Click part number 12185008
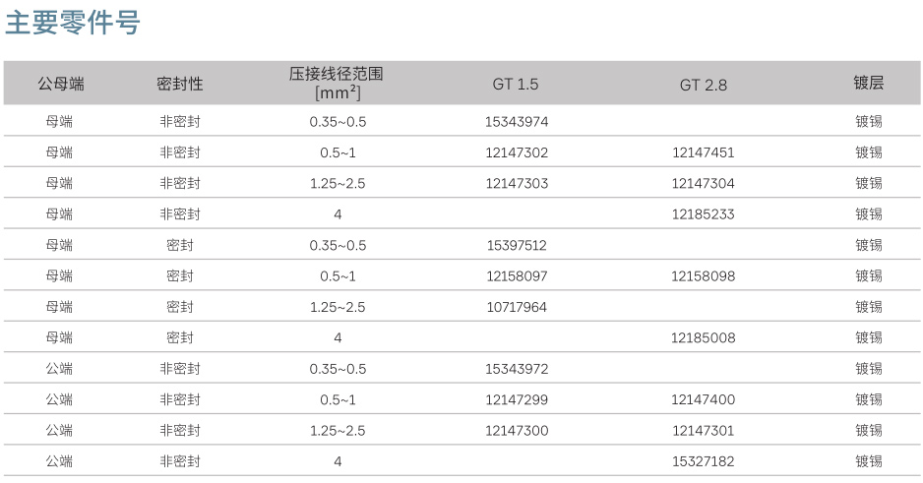 (703, 338)
